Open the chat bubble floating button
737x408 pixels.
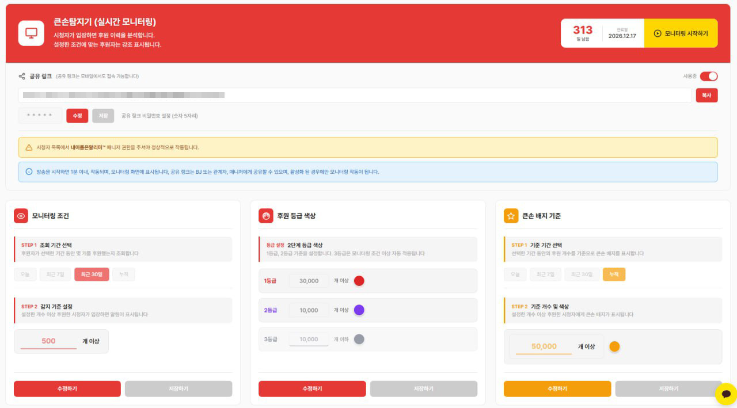pos(725,394)
